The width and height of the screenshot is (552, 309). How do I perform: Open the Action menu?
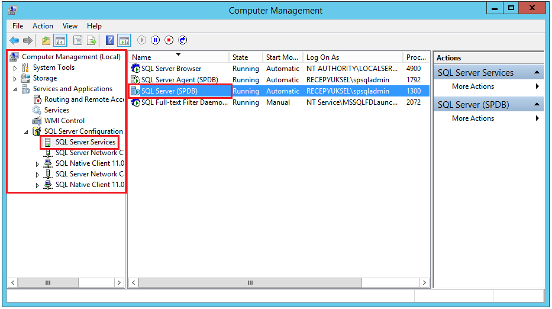pyautogui.click(x=43, y=25)
